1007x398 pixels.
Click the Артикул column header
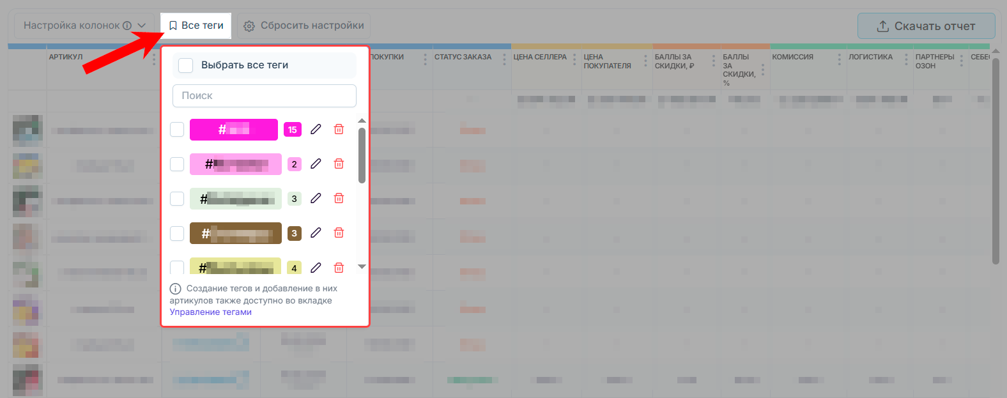click(66, 57)
